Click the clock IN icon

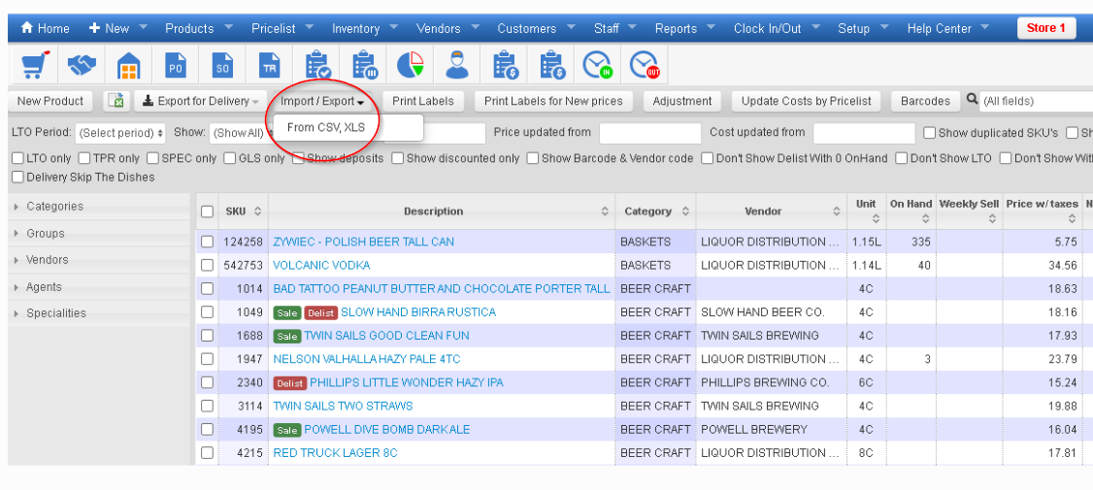(597, 66)
